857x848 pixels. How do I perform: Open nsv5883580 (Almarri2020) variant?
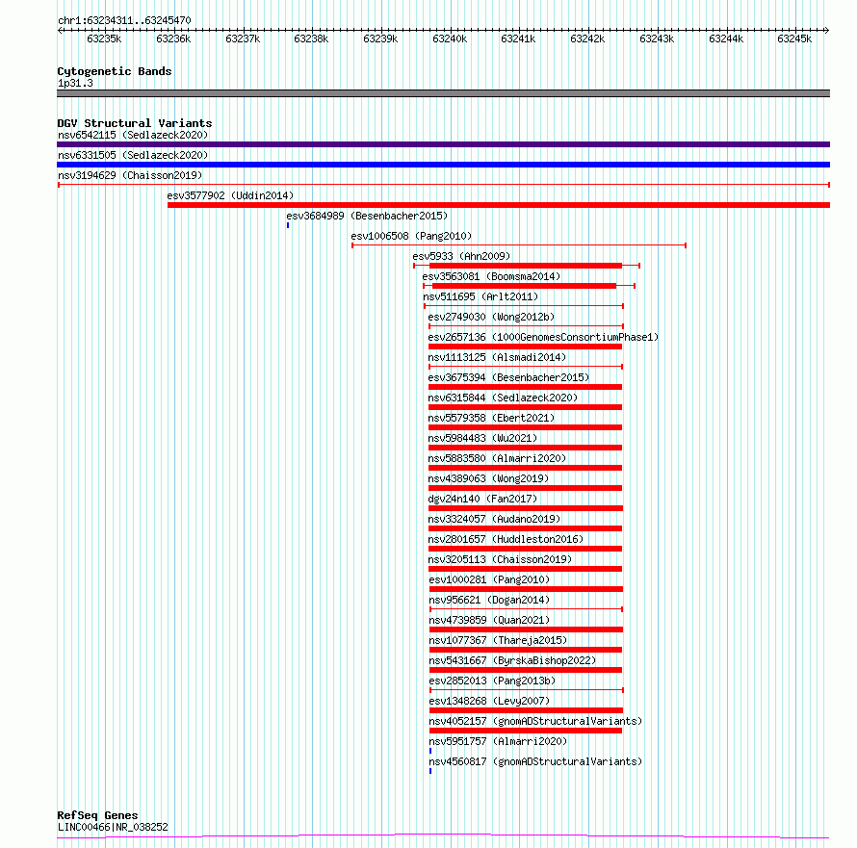pos(497,458)
